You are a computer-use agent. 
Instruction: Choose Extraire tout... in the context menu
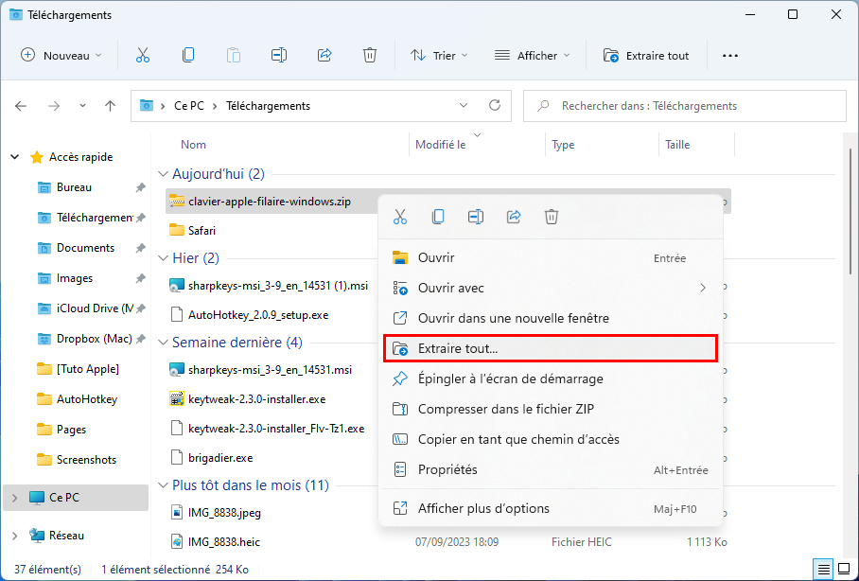pyautogui.click(x=551, y=348)
